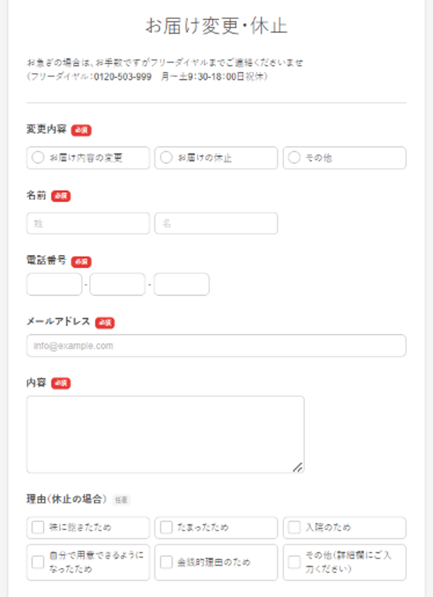Check the その他(詳細欄にご入力ください) checkbox
Image resolution: width=433 pixels, height=597 pixels.
(x=294, y=562)
